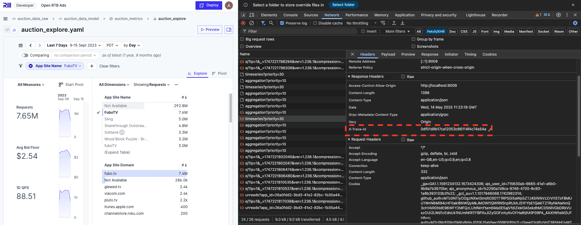Toggle the device toolbar icon

click(252, 15)
